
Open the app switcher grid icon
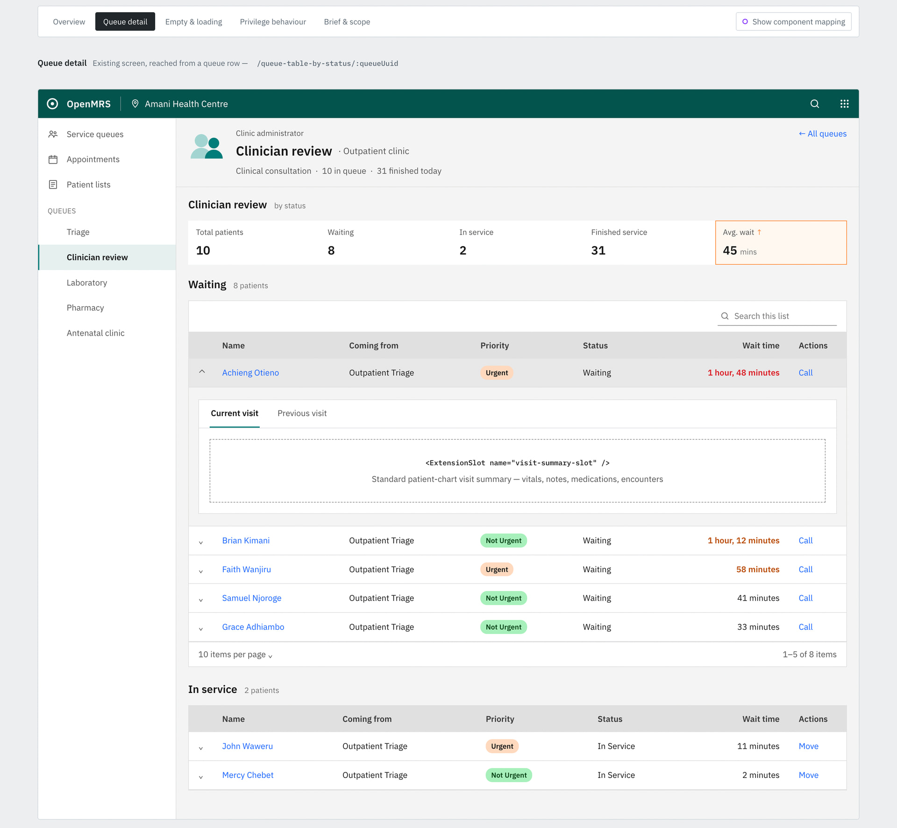844,104
